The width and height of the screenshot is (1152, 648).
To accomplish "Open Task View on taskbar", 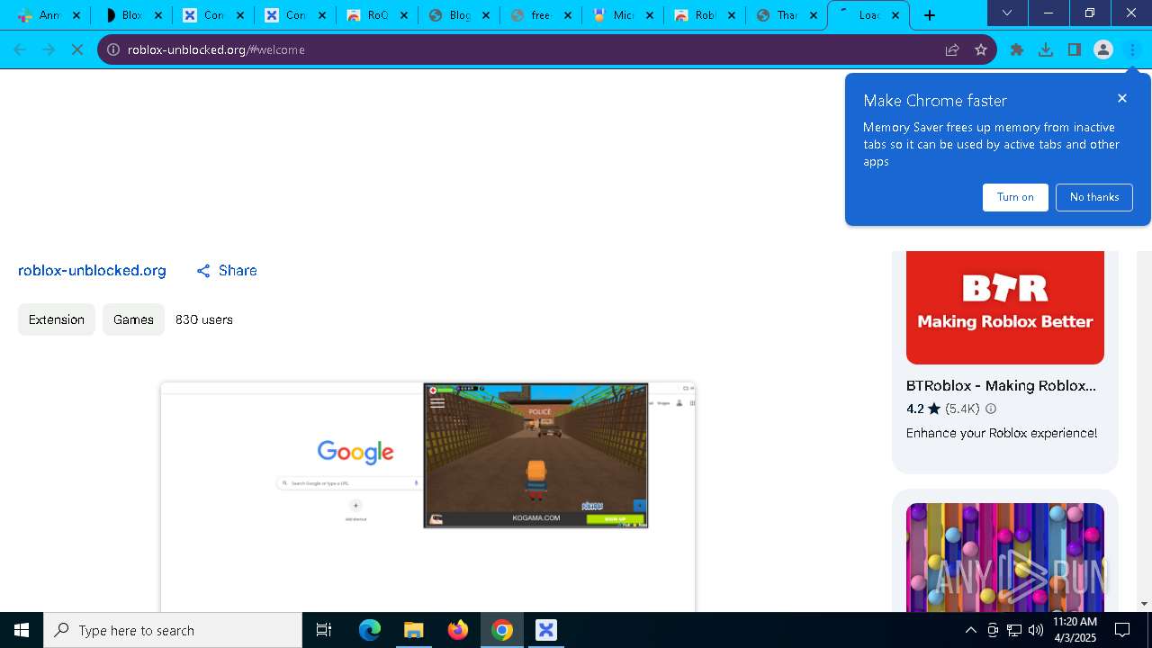I will 324,630.
